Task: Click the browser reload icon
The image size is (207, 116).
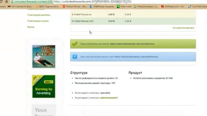Action: point(1,2)
